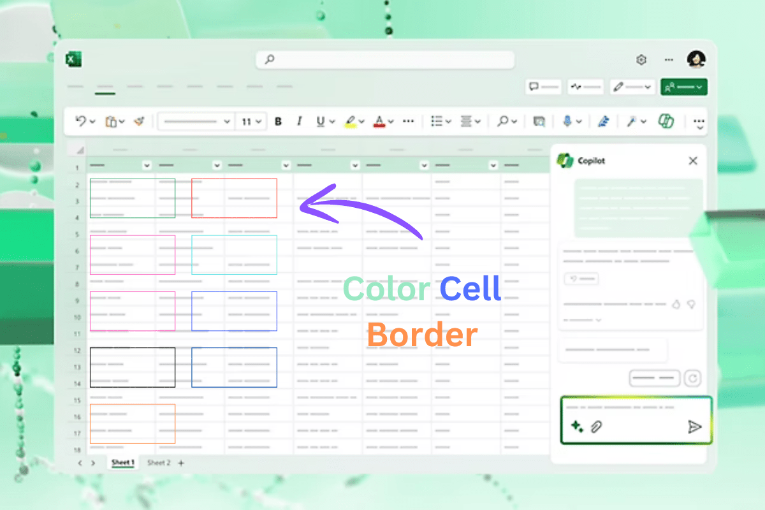
Task: Expand the font color arrow
Action: coord(391,121)
